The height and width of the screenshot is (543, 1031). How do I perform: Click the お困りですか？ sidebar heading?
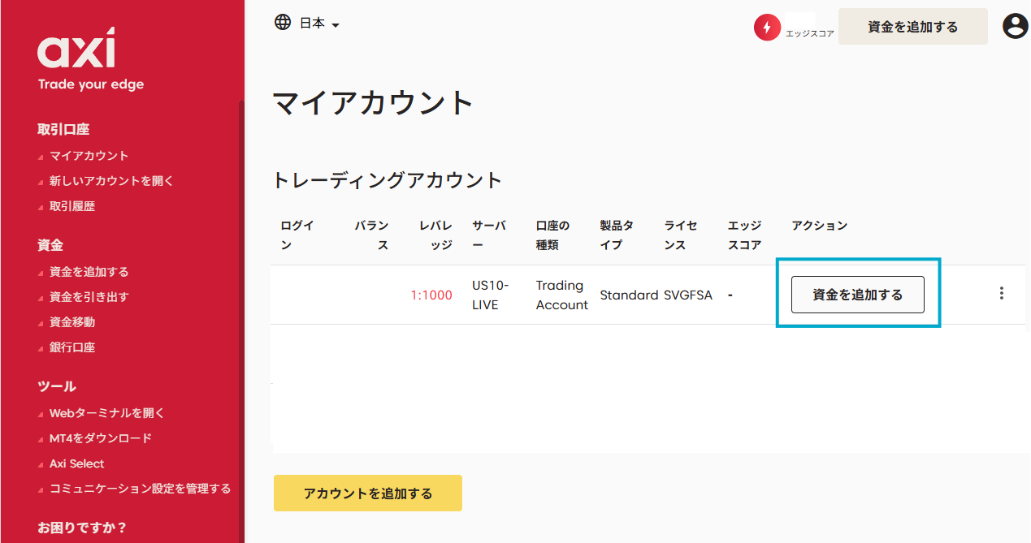83,528
